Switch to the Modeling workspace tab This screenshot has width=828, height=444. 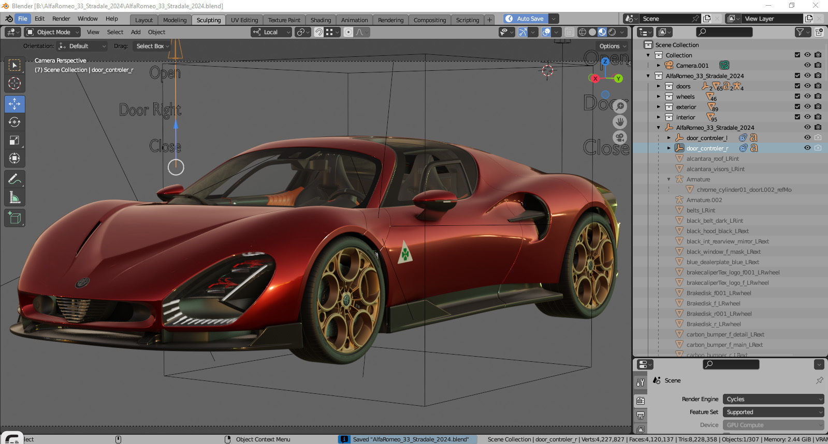pos(175,20)
